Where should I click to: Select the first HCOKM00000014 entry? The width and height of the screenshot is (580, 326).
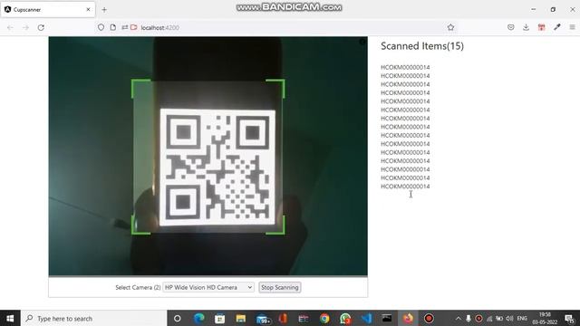(405, 67)
